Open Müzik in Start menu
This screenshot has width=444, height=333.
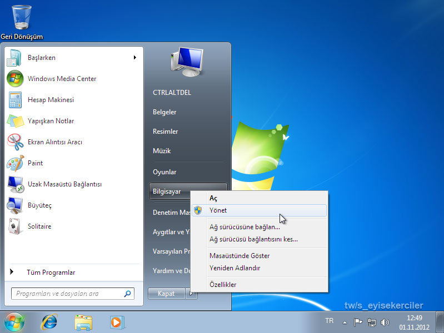click(162, 151)
